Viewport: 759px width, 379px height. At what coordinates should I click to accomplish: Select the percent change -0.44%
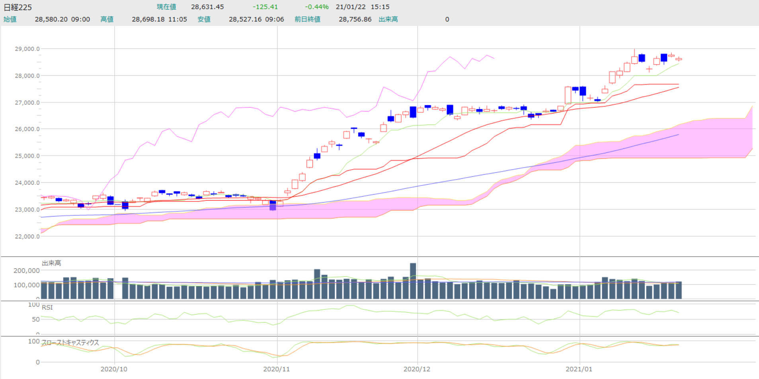(317, 7)
